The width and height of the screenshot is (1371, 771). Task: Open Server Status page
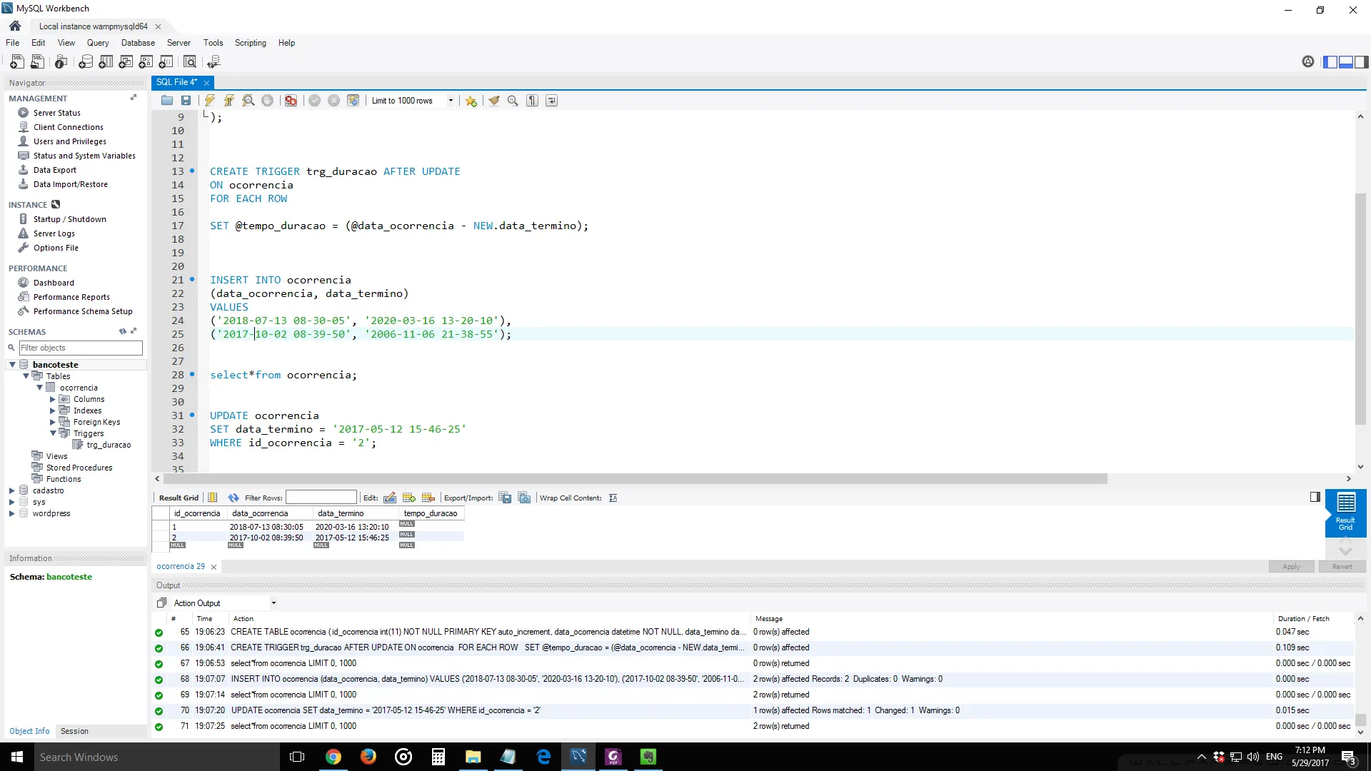(x=56, y=113)
